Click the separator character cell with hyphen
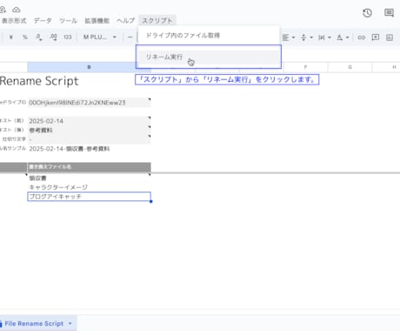 [x=89, y=139]
